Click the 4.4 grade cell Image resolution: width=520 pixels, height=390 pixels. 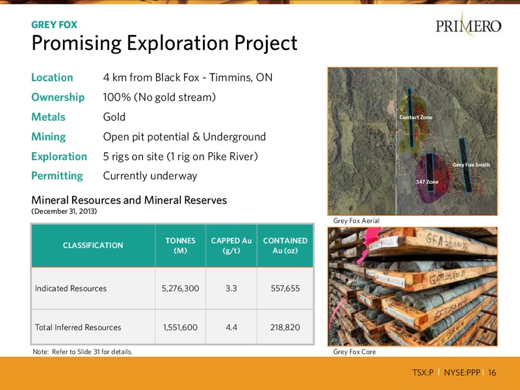coord(231,328)
